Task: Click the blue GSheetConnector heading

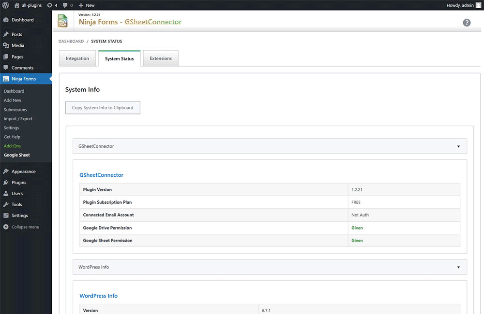Action: point(101,175)
